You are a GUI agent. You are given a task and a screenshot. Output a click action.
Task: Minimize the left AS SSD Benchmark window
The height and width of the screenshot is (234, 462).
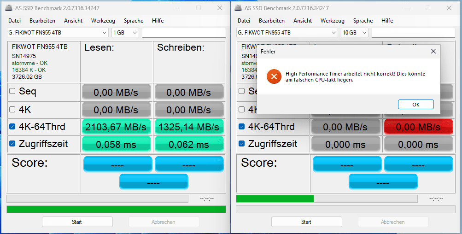coord(178,8)
